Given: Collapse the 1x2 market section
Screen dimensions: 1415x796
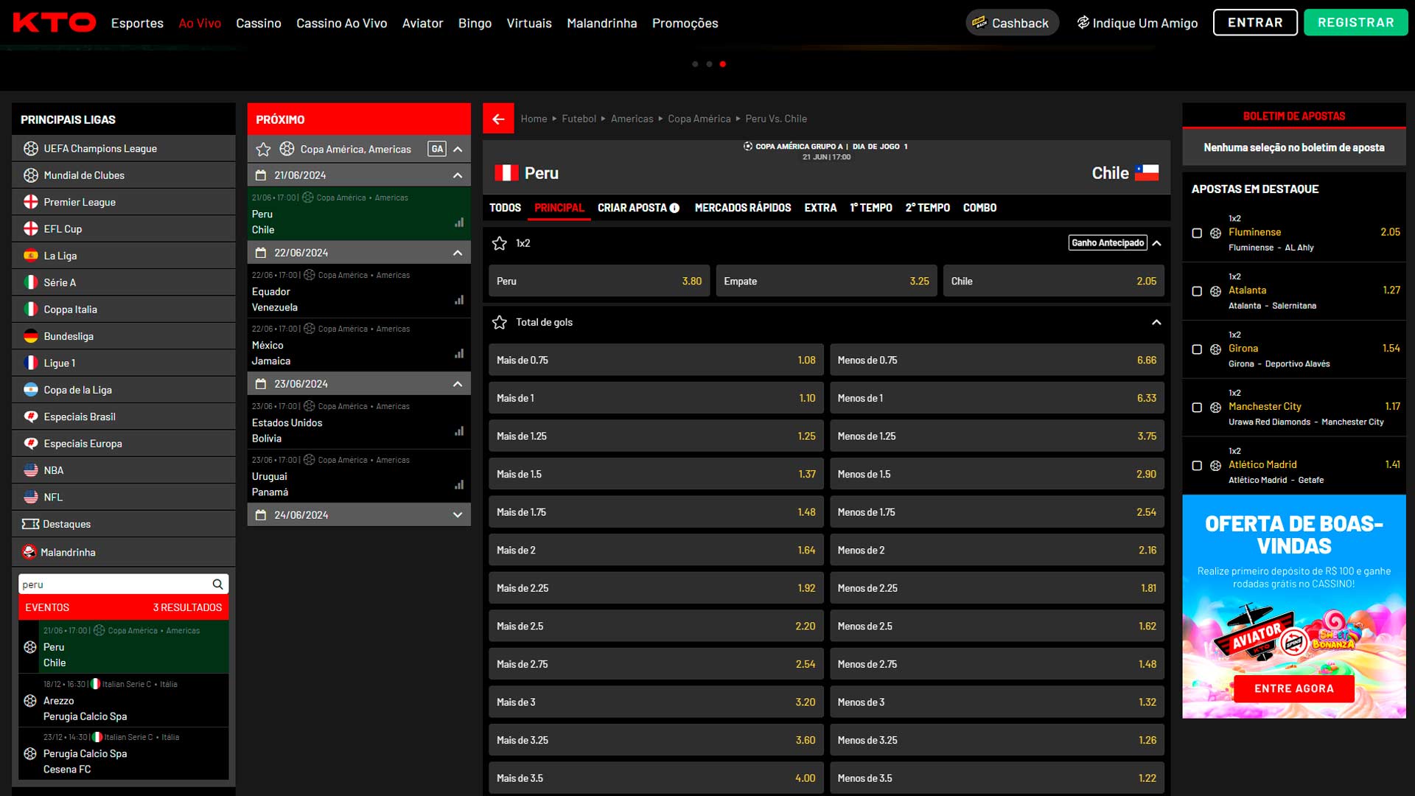Looking at the screenshot, I should 1156,243.
